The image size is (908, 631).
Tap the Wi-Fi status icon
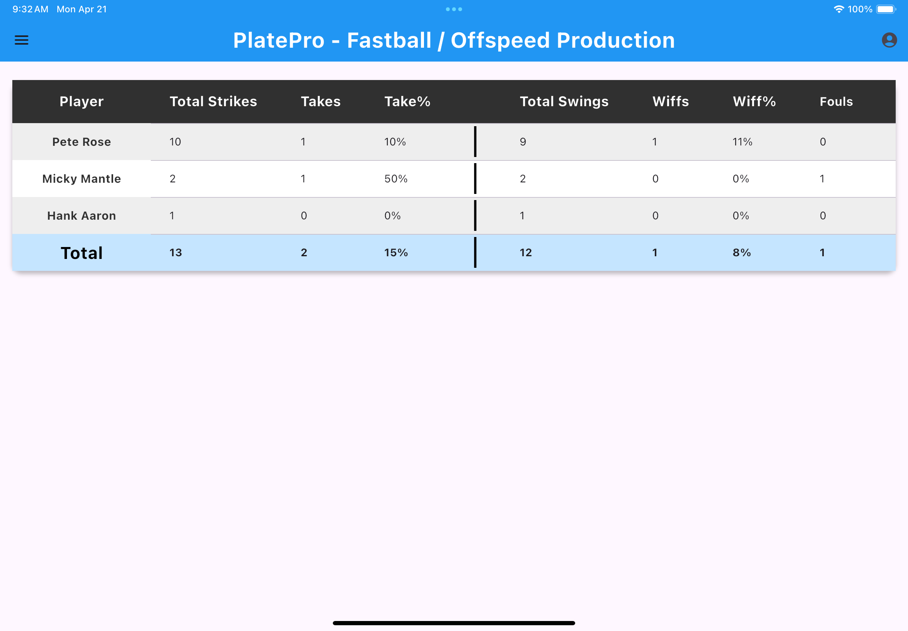[x=839, y=9]
